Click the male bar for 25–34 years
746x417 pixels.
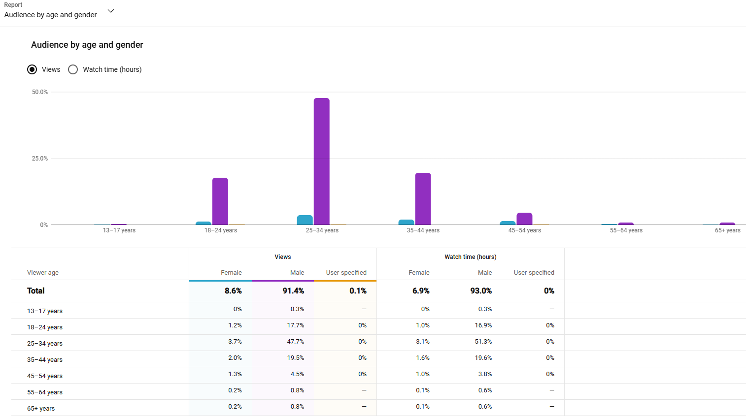pos(322,161)
